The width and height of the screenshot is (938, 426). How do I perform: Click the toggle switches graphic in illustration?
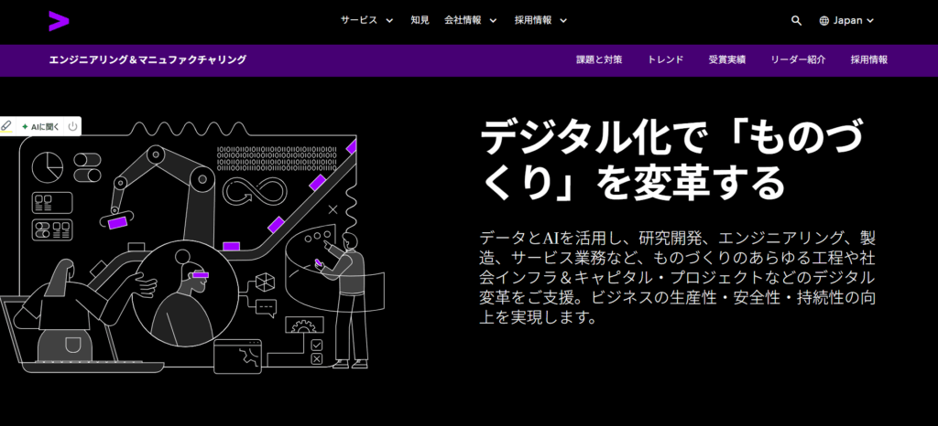pyautogui.click(x=88, y=167)
